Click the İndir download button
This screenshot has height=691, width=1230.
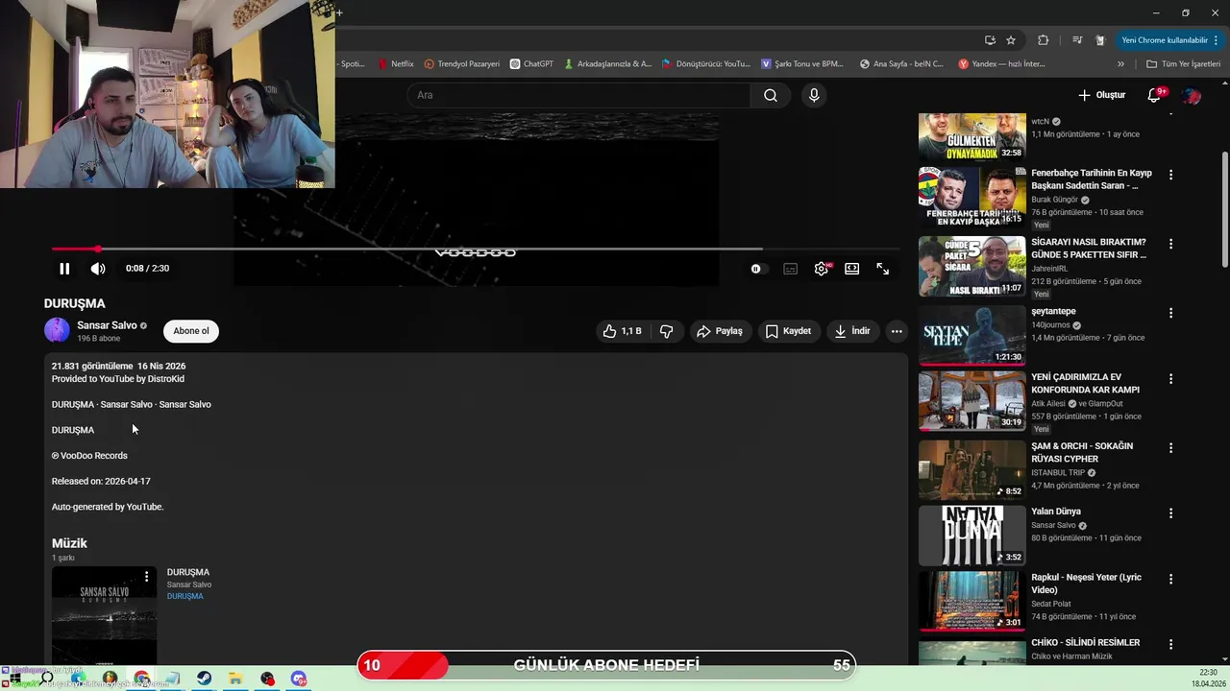pos(852,331)
